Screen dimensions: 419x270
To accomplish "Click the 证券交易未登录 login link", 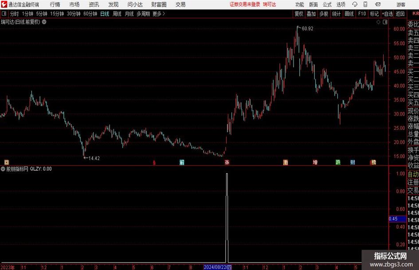I will point(245,4).
